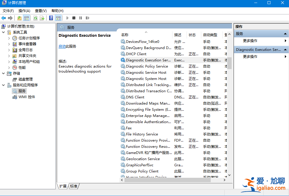
Task: Click the vertical scrollbar thumb in services list
Action: pyautogui.click(x=229, y=63)
